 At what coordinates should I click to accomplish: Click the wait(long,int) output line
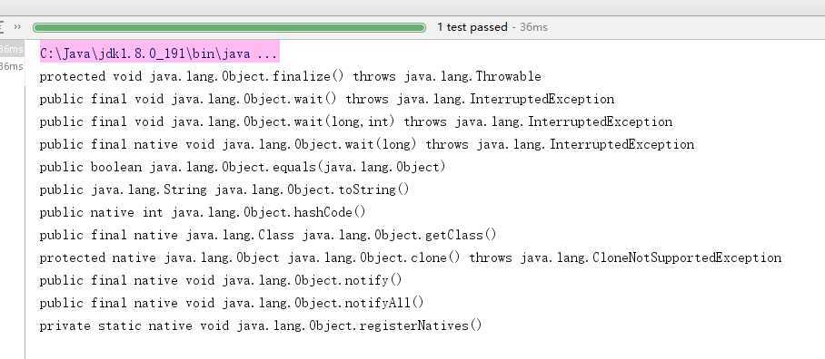(355, 121)
